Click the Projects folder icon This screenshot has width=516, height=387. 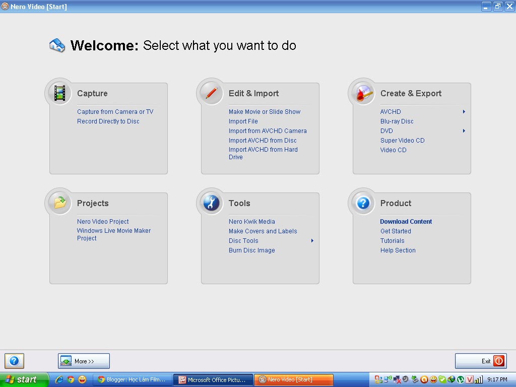point(60,203)
